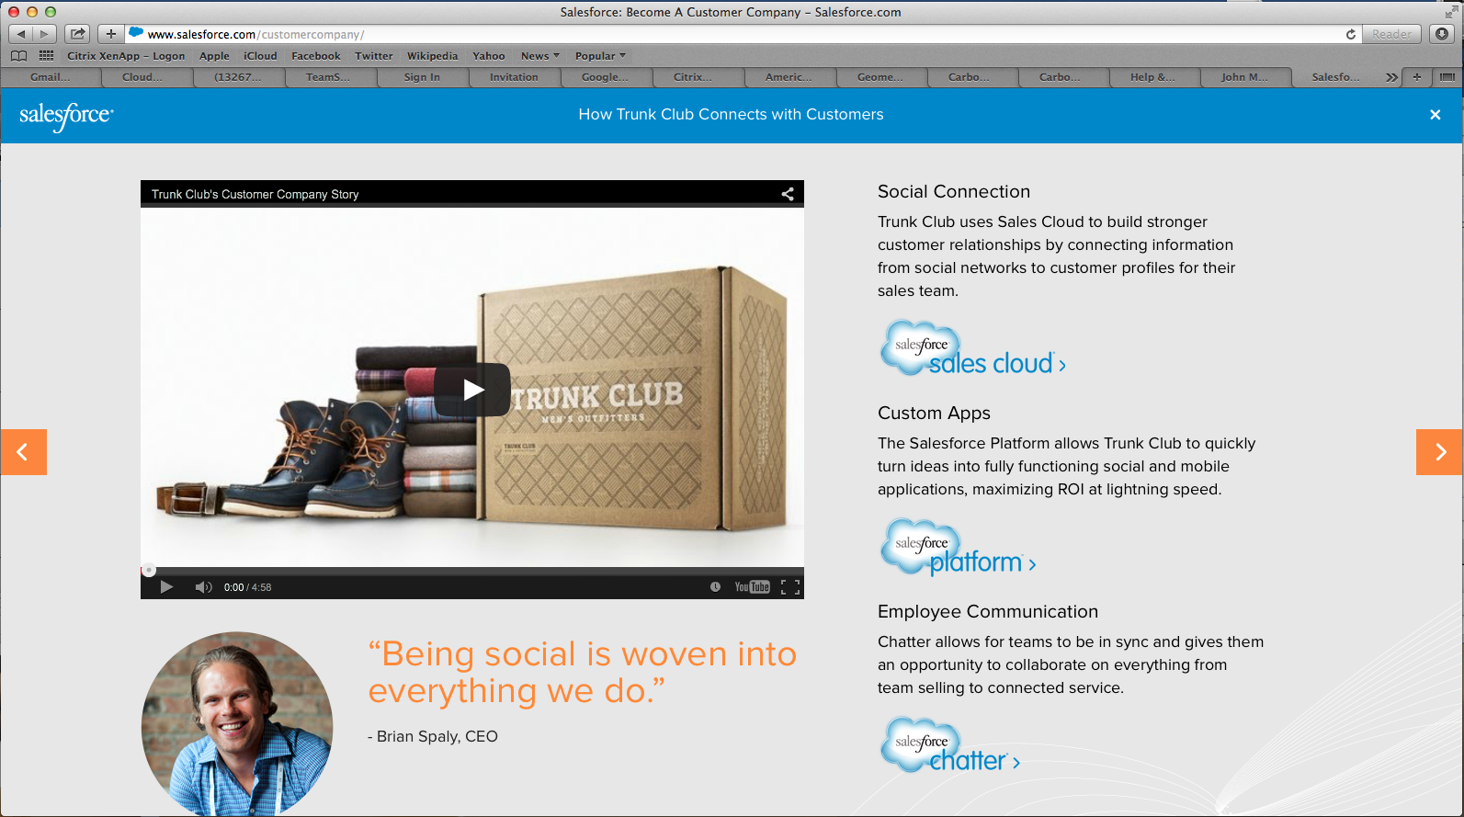Screen dimensions: 1464x817
Task: Switch to the Google tab
Action: (605, 77)
